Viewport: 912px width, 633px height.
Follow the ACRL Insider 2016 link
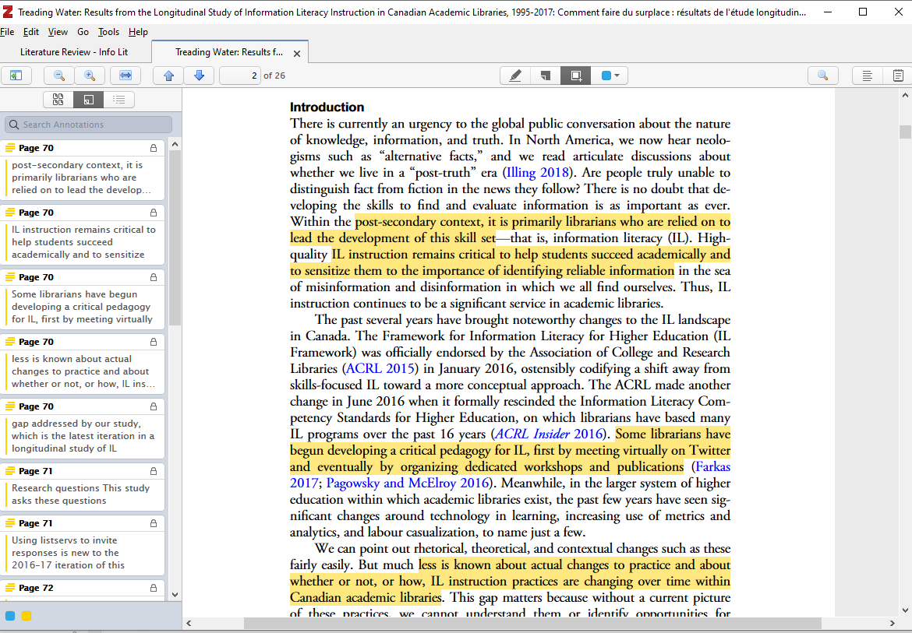click(x=549, y=434)
